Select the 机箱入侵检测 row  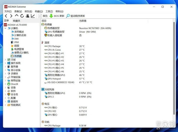(x=63, y=35)
